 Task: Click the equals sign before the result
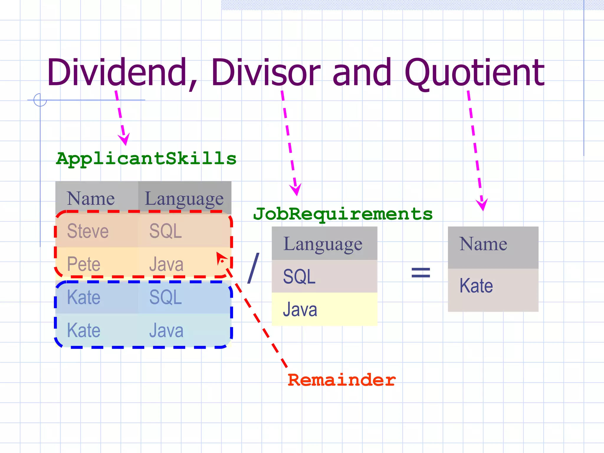(421, 273)
